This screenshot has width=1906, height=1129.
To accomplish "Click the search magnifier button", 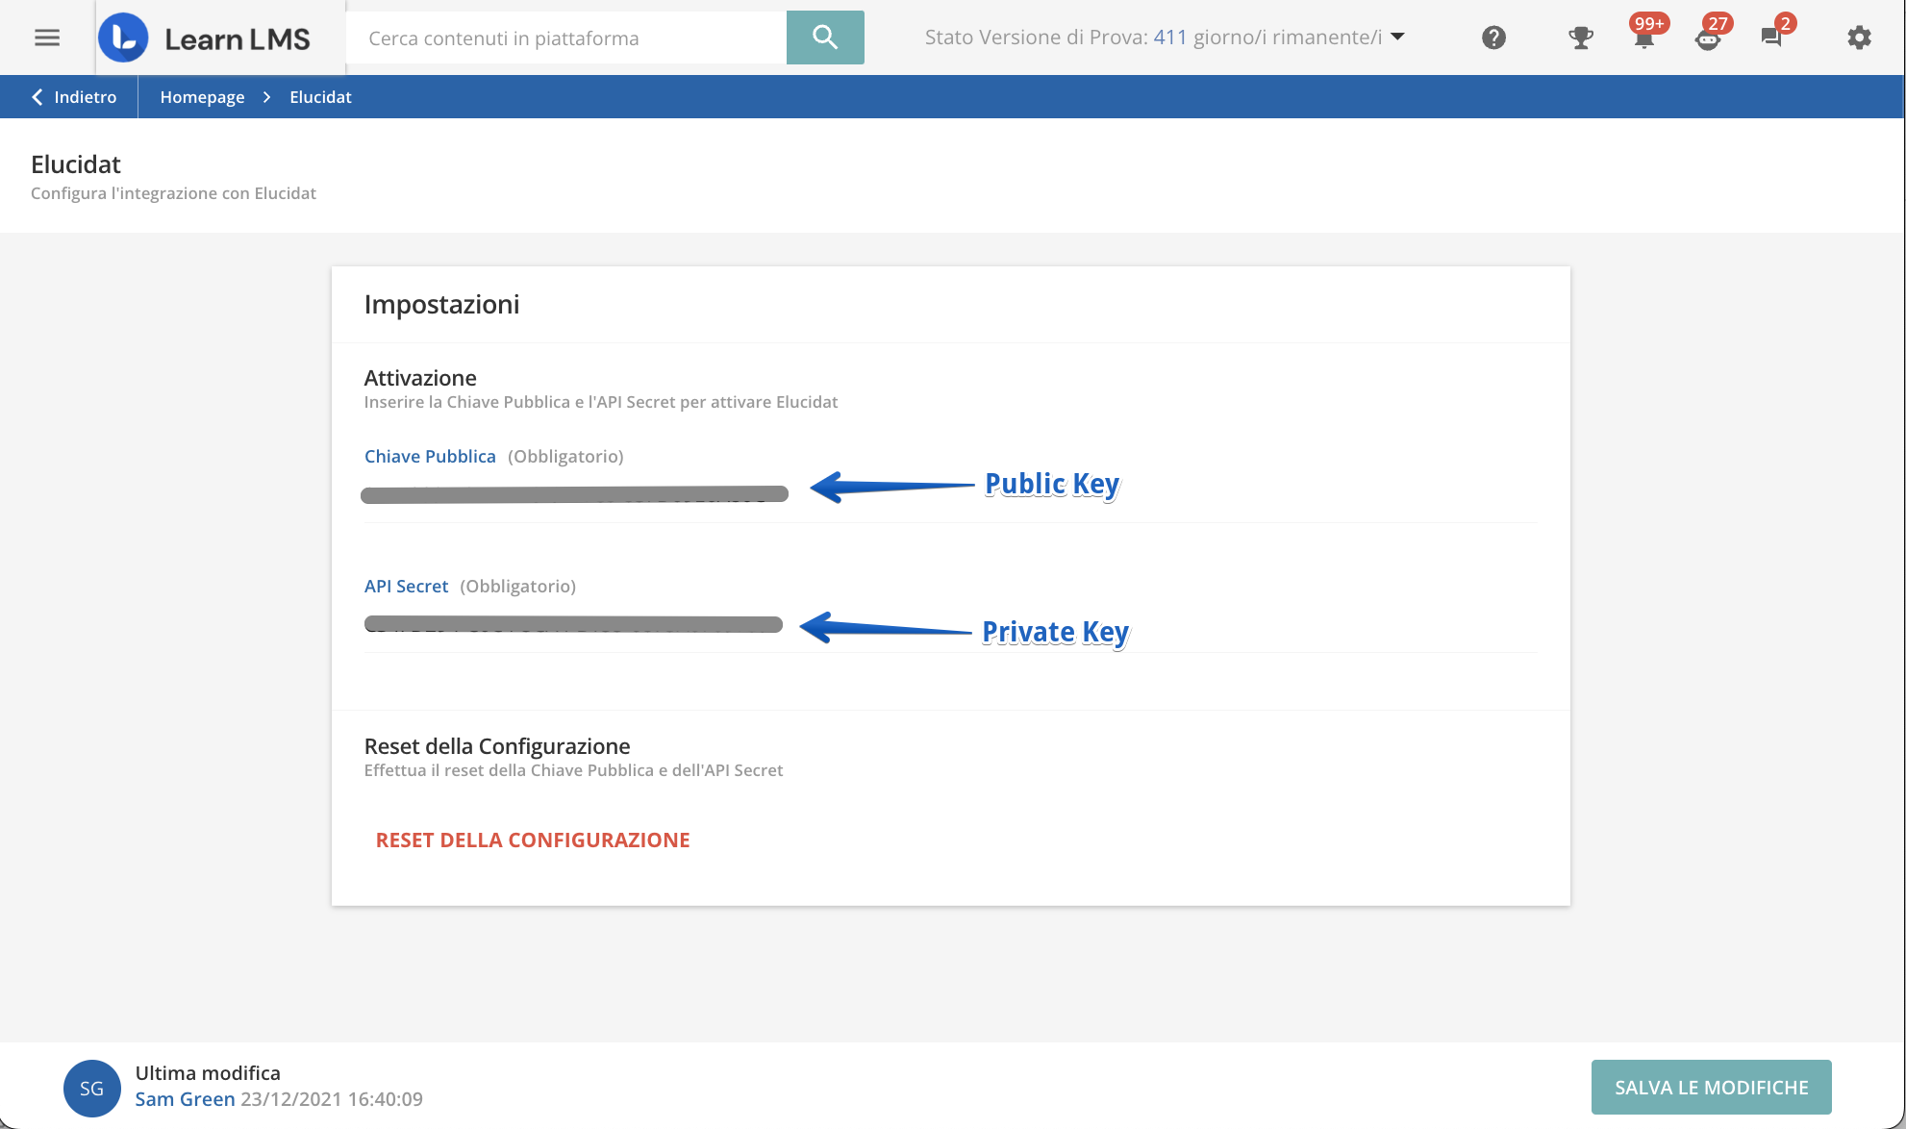I will pos(825,38).
